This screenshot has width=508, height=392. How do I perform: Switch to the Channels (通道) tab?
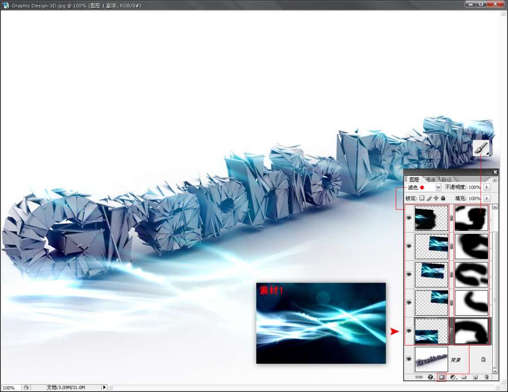pyautogui.click(x=430, y=180)
